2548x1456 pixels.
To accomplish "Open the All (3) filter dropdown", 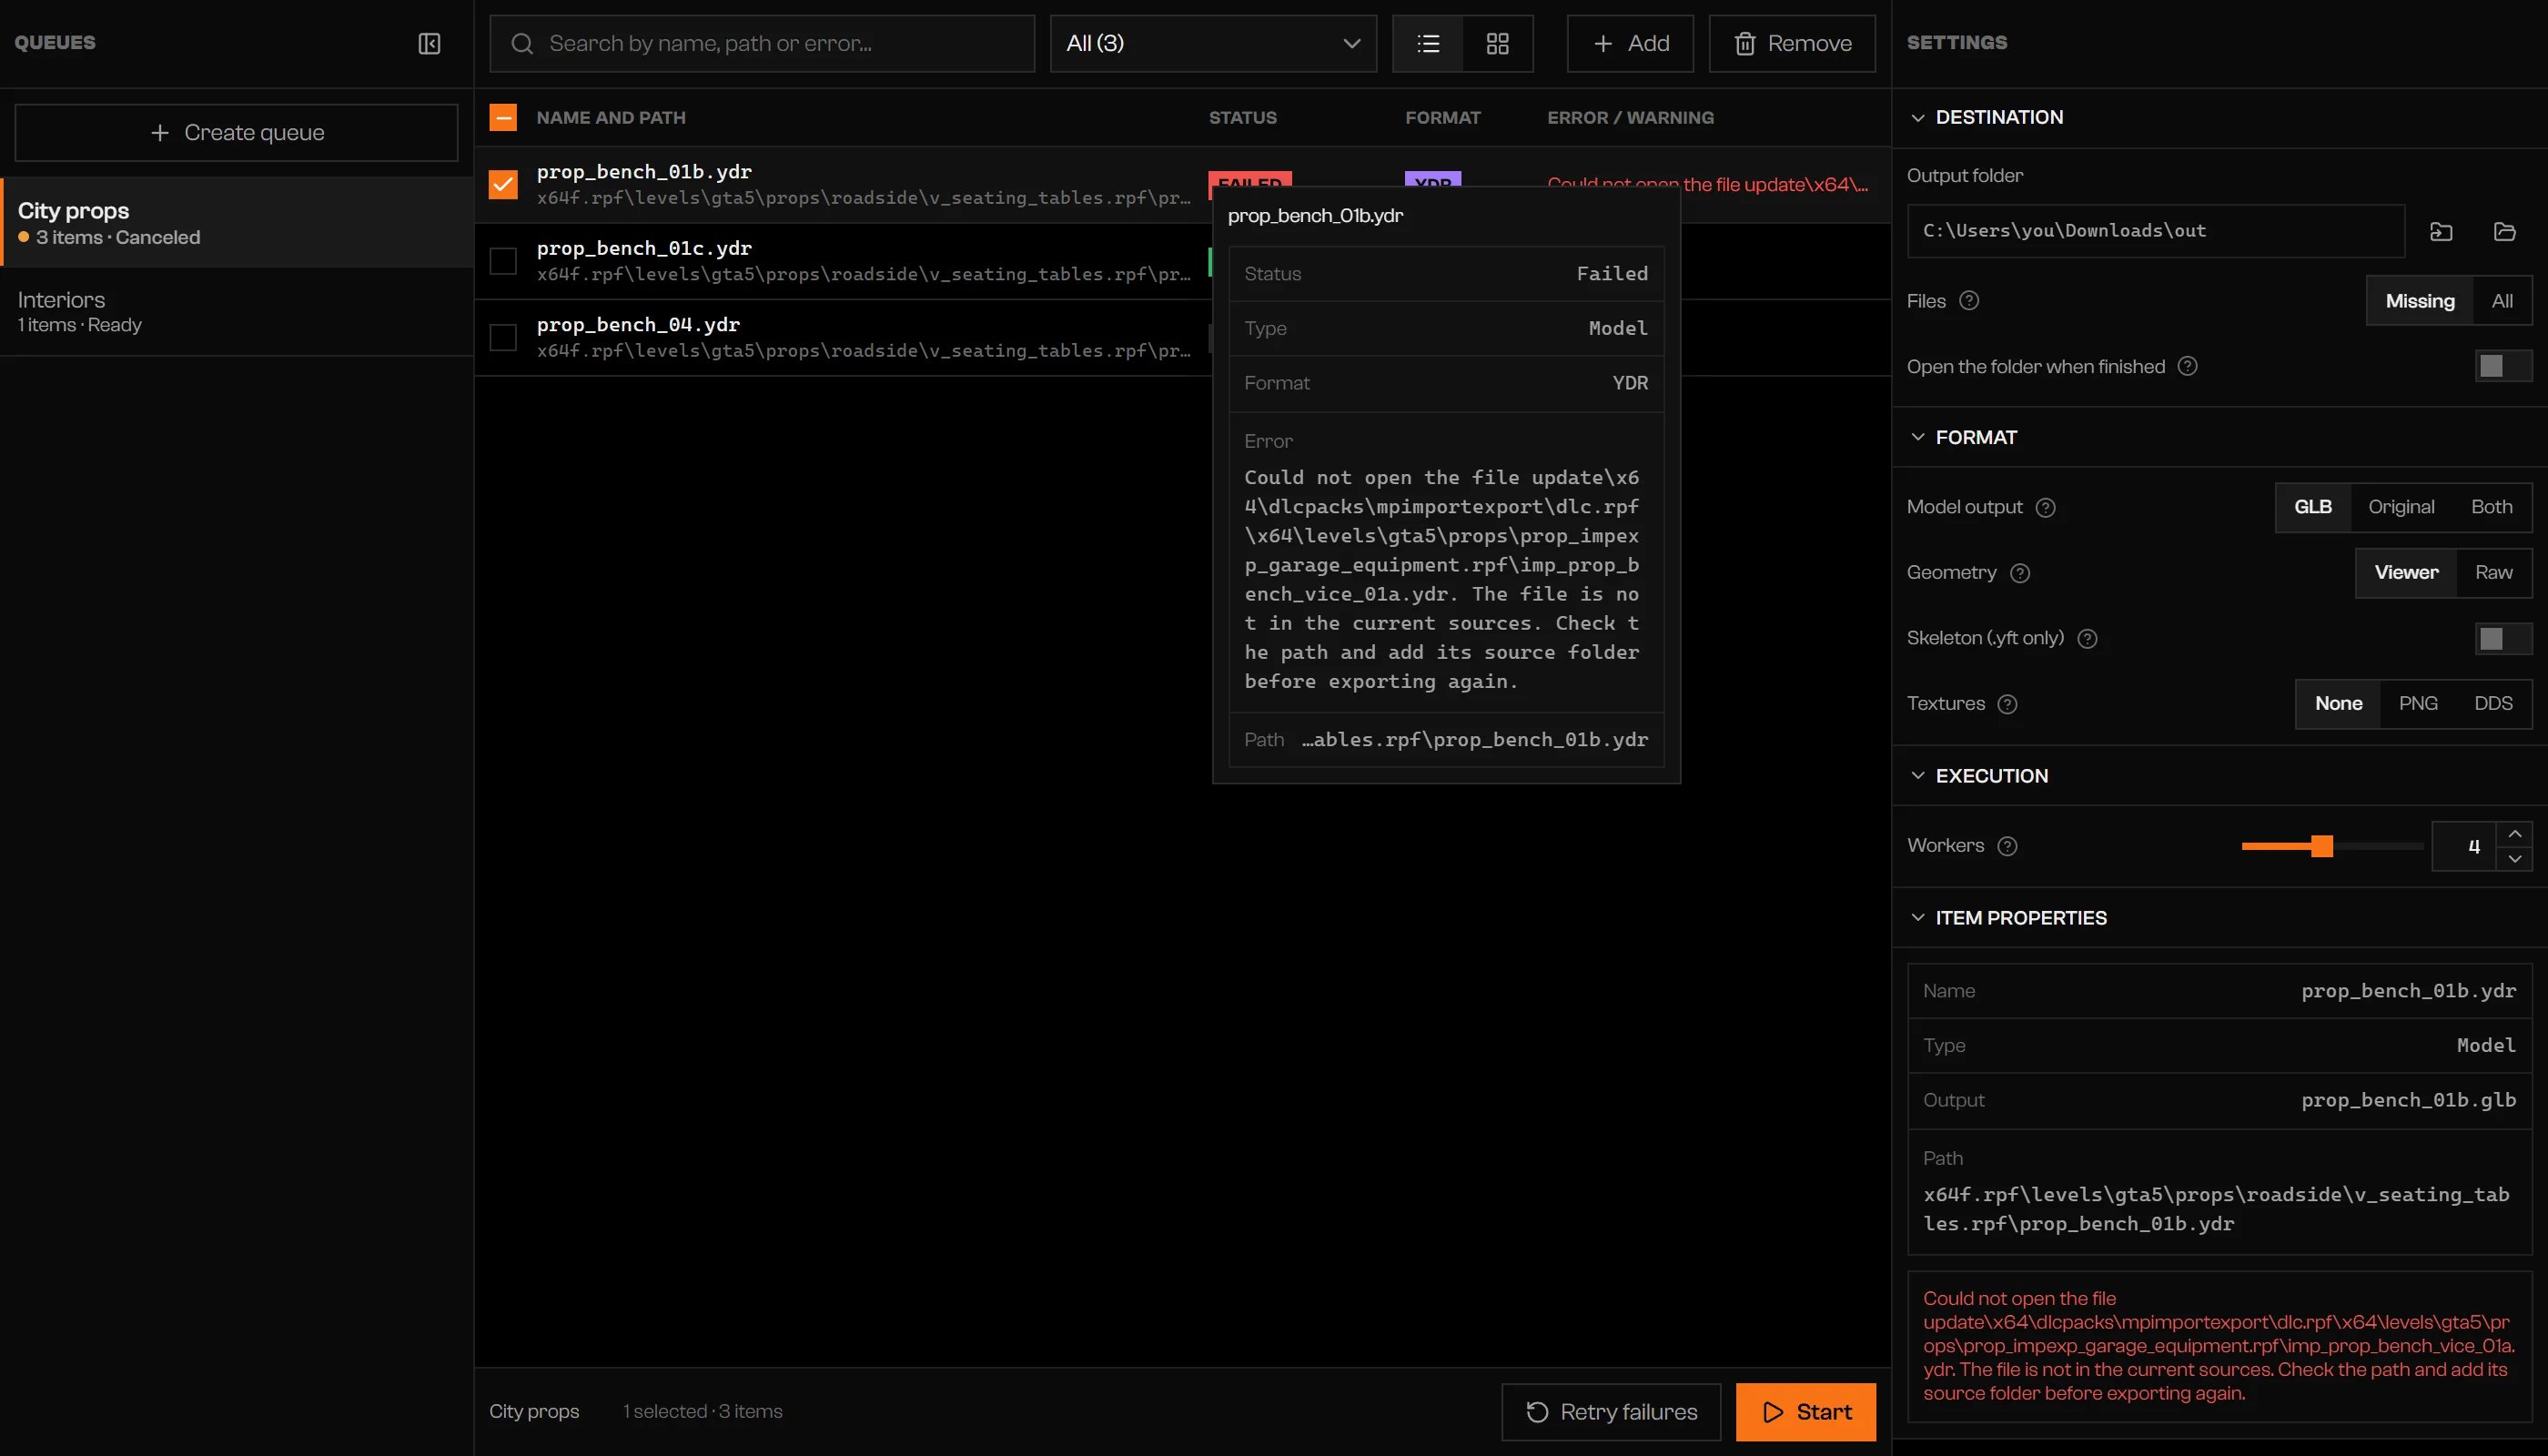I will pyautogui.click(x=1213, y=43).
